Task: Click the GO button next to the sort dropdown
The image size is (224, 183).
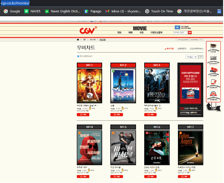Action: click(201, 57)
